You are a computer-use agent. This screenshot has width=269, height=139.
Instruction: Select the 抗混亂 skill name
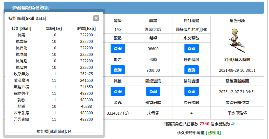[x=21, y=61]
